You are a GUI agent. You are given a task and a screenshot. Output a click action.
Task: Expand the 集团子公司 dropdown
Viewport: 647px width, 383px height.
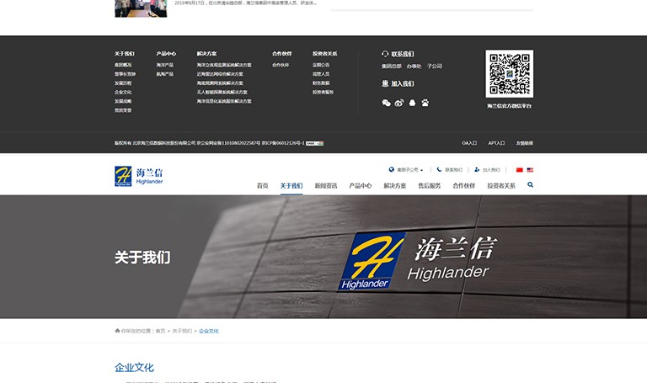(x=406, y=170)
